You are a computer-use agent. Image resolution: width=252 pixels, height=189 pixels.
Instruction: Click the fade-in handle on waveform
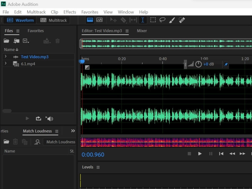tap(87, 67)
